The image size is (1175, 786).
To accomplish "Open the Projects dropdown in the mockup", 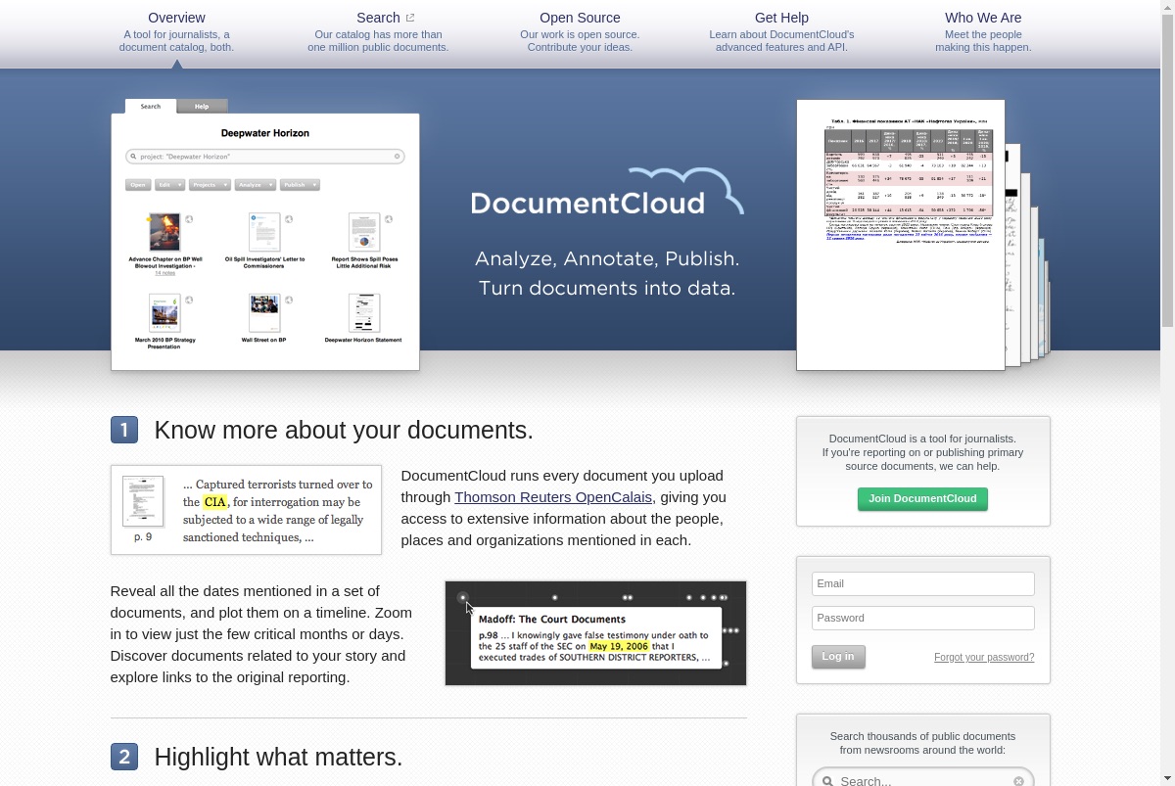I will [210, 185].
